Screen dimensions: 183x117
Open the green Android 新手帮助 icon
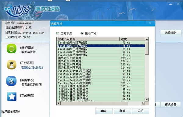pos(12,48)
